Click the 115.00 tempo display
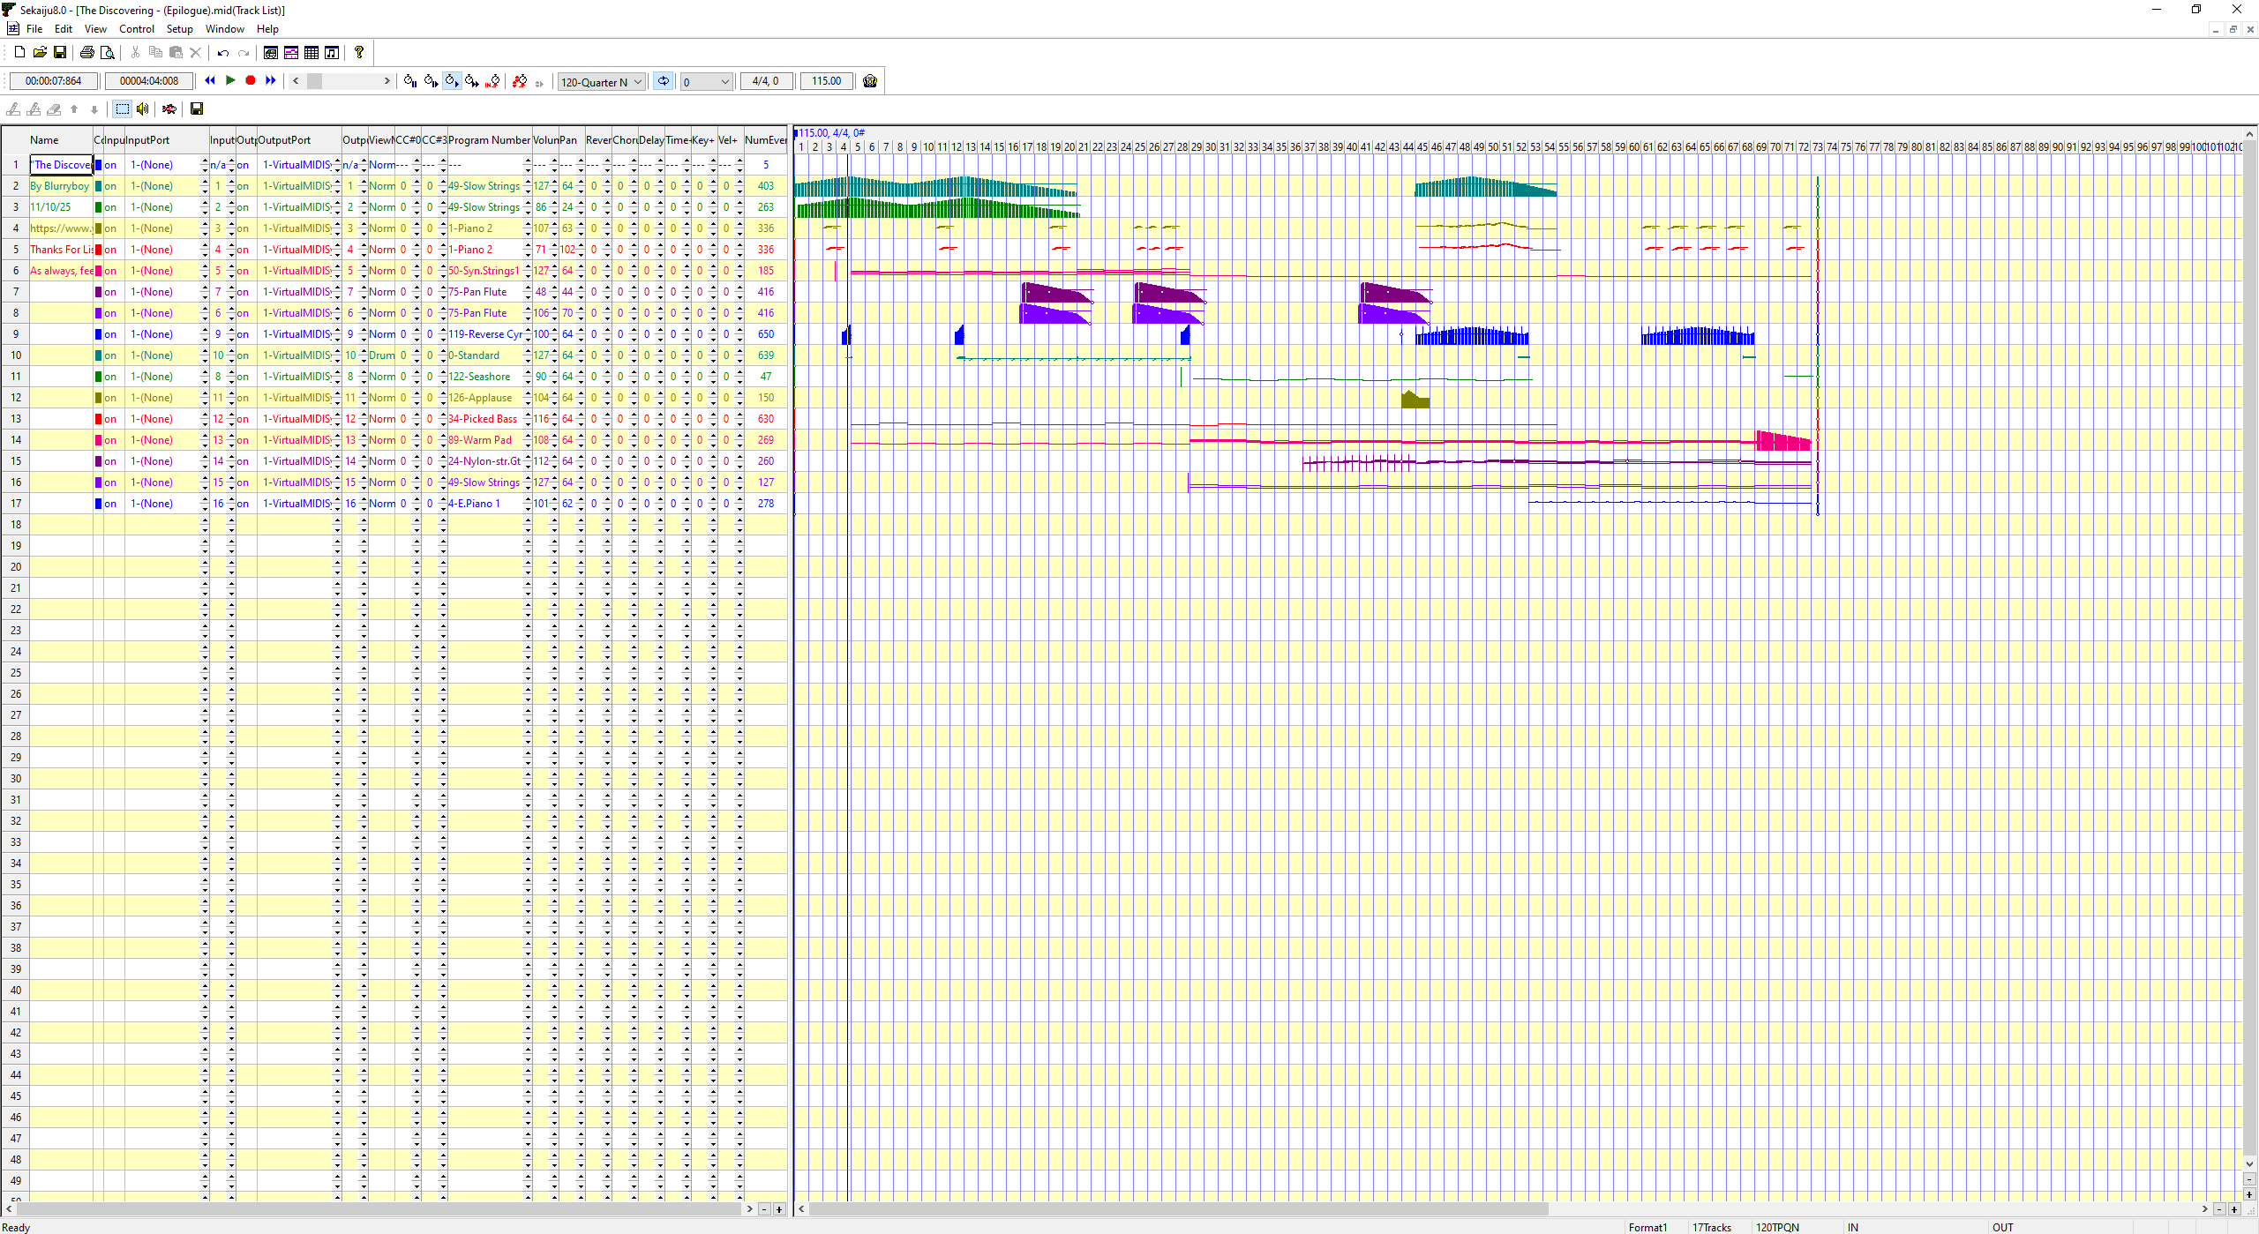The height and width of the screenshot is (1234, 2259). [x=826, y=81]
